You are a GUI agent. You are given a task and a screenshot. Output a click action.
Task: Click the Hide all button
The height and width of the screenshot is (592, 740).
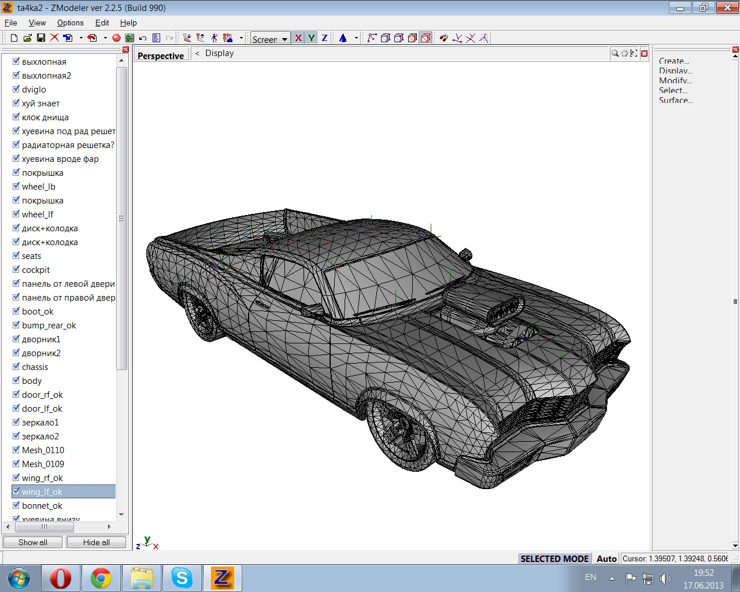pos(96,542)
